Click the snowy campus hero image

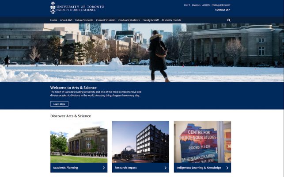142,53
